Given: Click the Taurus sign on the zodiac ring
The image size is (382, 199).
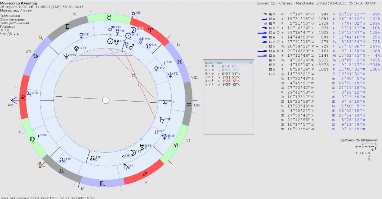Looking at the screenshot, I should [109, 18].
